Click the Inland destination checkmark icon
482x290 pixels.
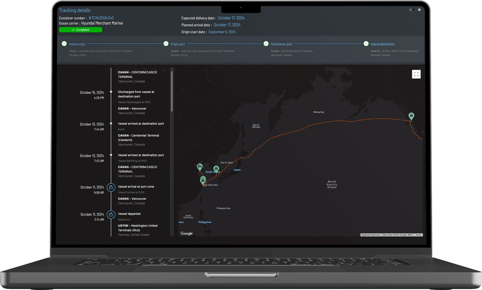pyautogui.click(x=366, y=44)
